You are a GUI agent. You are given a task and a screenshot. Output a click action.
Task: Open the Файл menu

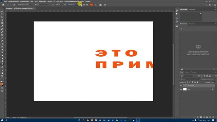click(x=5, y=1)
